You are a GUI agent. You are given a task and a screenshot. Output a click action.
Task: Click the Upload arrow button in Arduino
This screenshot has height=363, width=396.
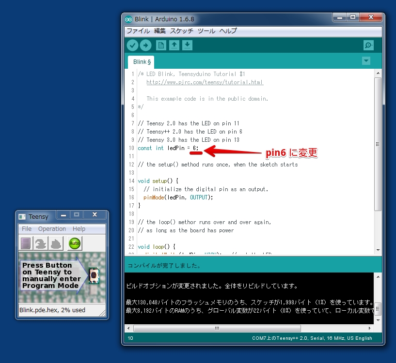(x=145, y=45)
